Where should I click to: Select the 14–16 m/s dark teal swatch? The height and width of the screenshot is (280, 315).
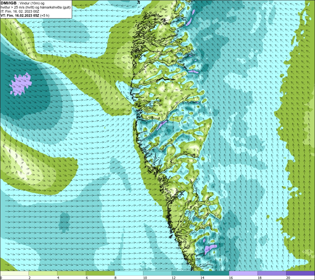215,273
